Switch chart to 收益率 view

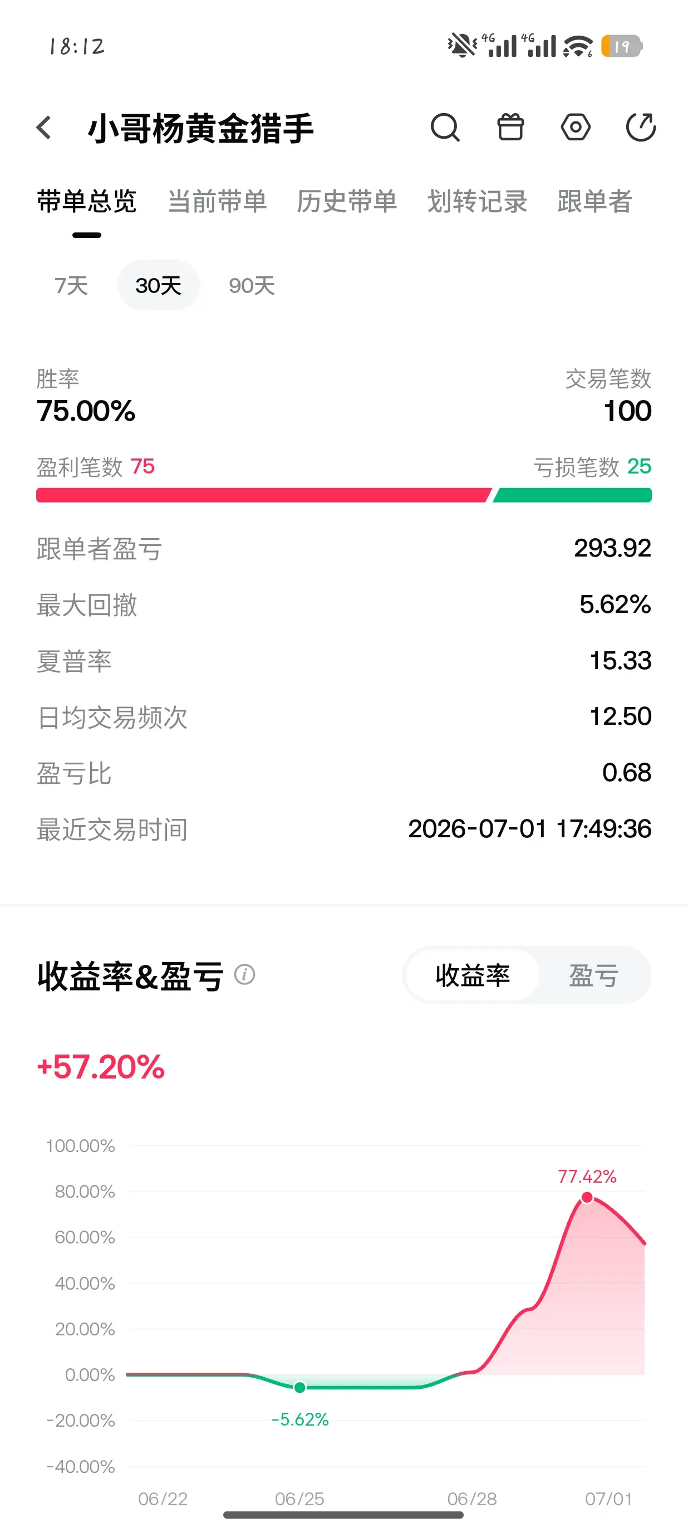click(473, 975)
